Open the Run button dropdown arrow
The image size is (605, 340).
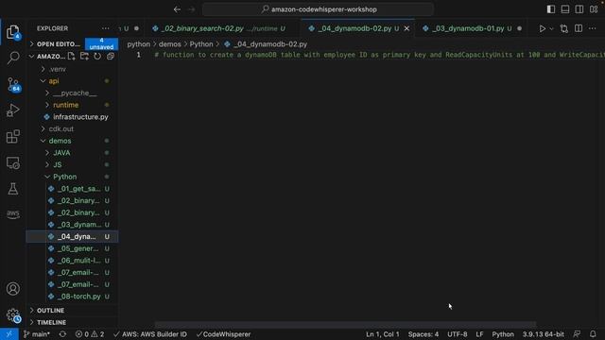551,28
